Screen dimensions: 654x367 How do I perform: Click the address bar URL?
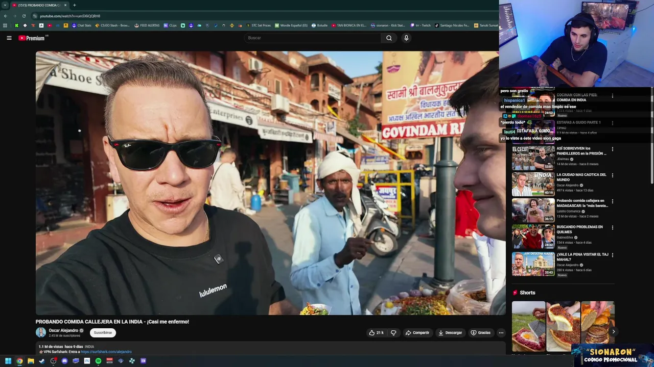point(70,16)
